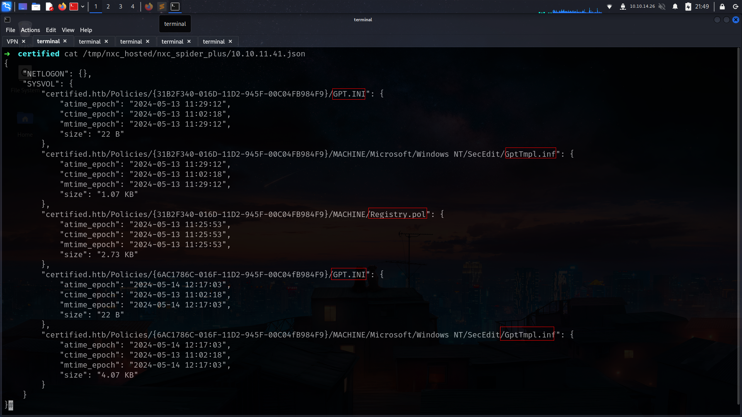Open the File menu

pyautogui.click(x=10, y=30)
